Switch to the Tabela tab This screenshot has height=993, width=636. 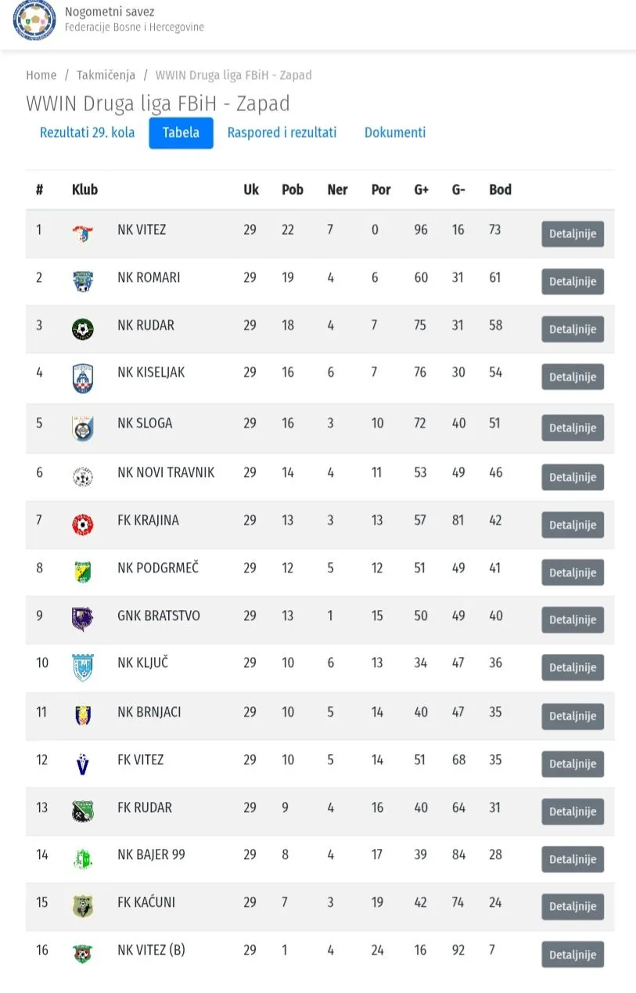coord(181,133)
